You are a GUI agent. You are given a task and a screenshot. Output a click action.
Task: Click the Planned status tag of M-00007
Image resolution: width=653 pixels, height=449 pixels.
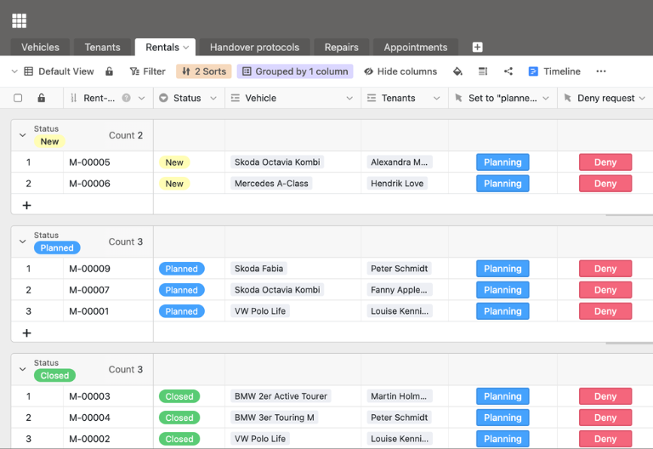pos(181,290)
